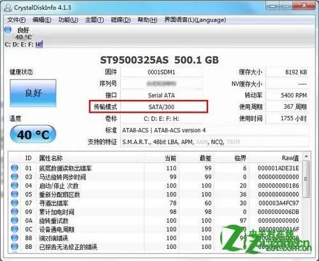Click the 良好 health status button
The height and width of the screenshot is (261, 319).
click(33, 93)
